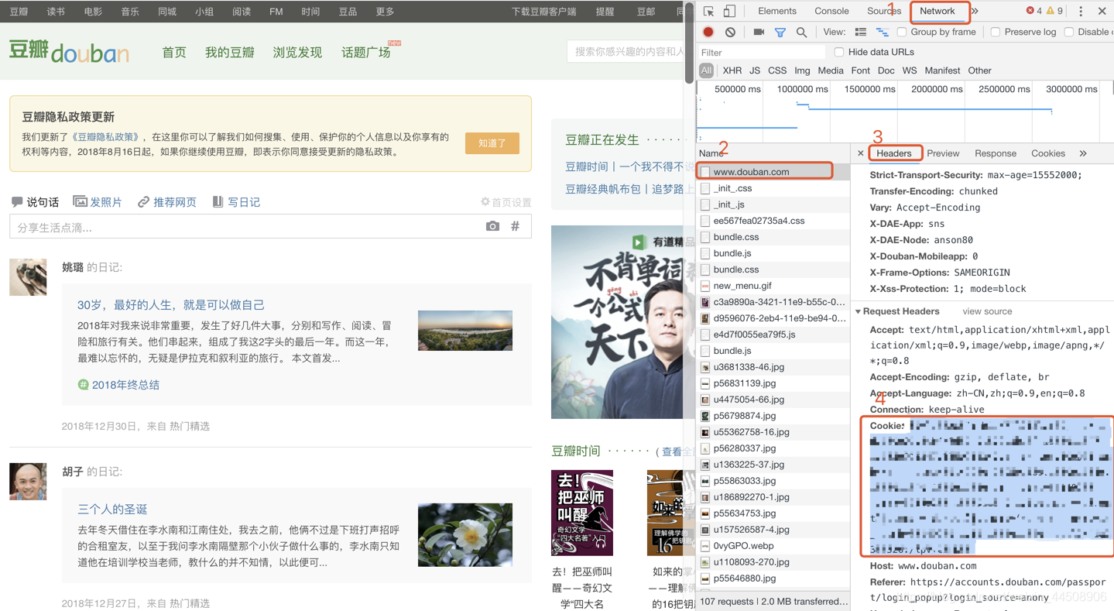Image resolution: width=1114 pixels, height=611 pixels.
Task: Toggle the filter funnel icon
Action: (x=780, y=33)
